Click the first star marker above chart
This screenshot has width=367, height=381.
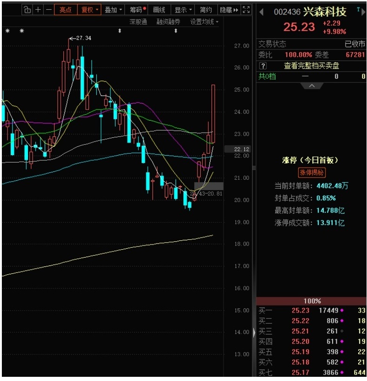pos(7,31)
